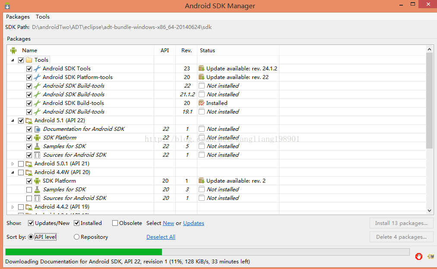Click the flask icon for Samples for SDK API 20
The image size is (437, 269).
(x=37, y=190)
